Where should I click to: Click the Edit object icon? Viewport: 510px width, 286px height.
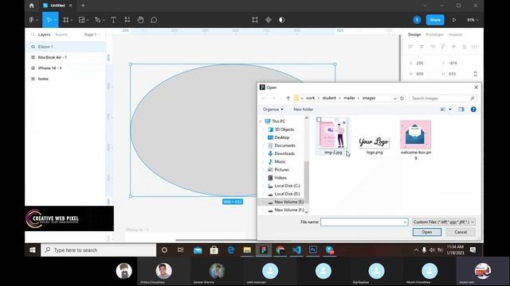pyautogui.click(x=255, y=20)
